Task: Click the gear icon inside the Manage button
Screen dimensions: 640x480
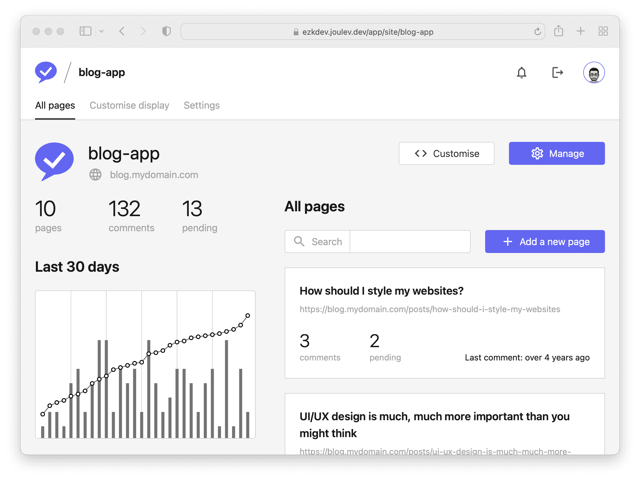Action: tap(537, 153)
